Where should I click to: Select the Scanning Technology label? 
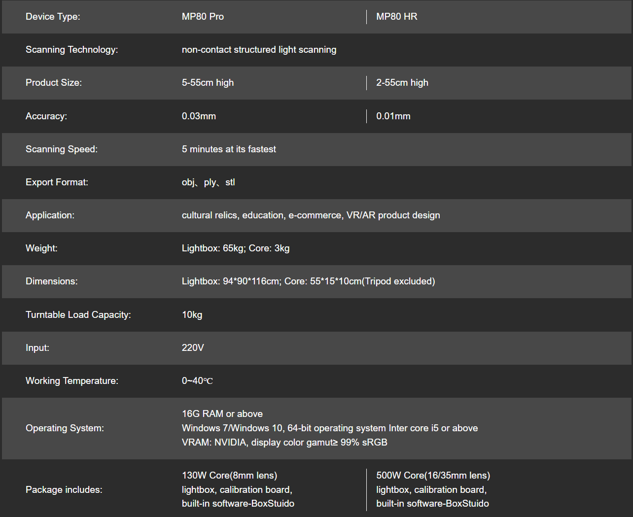[x=72, y=50]
